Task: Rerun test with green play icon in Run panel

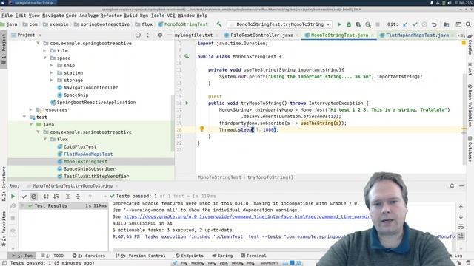Action: point(13,197)
